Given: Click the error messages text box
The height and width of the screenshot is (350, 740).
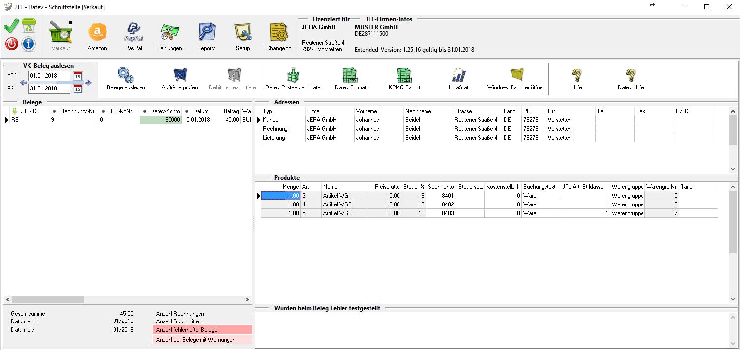Looking at the screenshot, I should click(496, 330).
